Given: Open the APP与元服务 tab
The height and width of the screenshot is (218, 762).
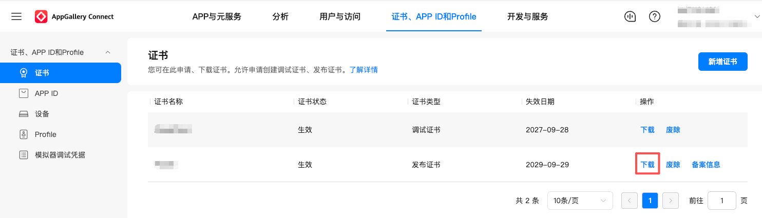Looking at the screenshot, I should (x=217, y=16).
